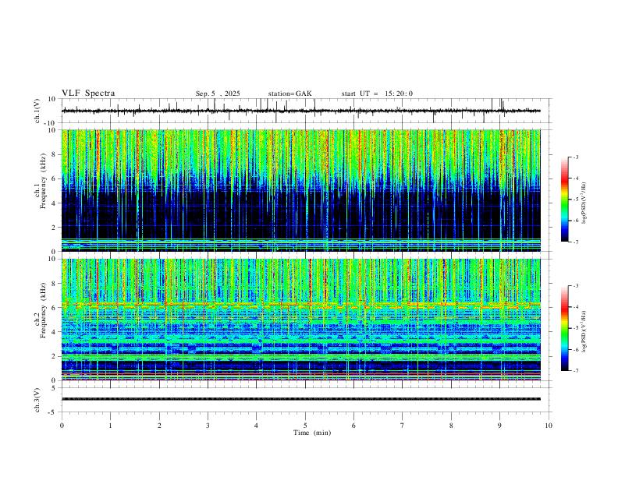
Task: Click the "4" kHz tick on ch.2 spectrogram
Action: (55, 332)
